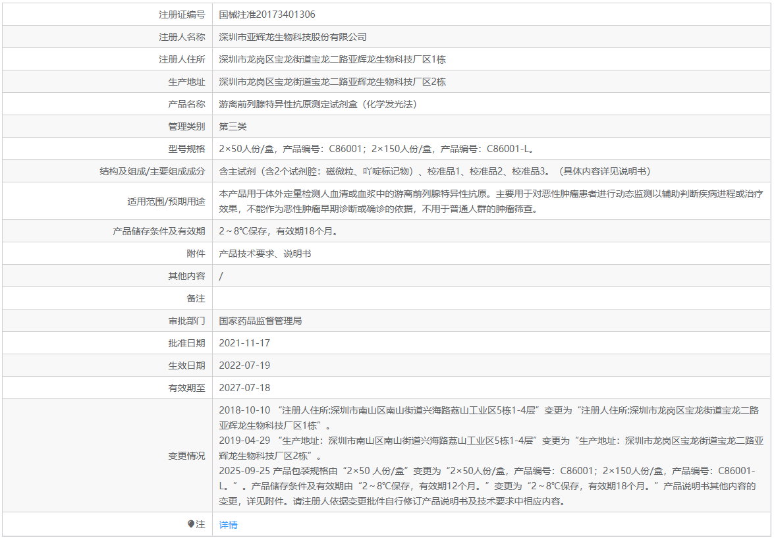The height and width of the screenshot is (540, 774).
Task: Click the 备注 label
Action: pos(196,298)
